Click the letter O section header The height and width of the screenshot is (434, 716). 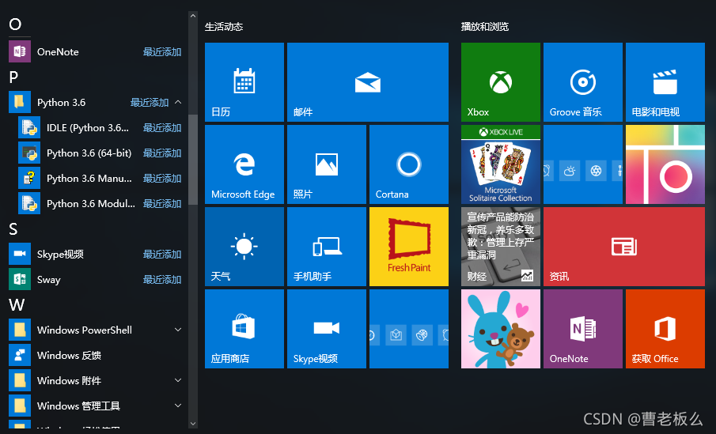(x=15, y=25)
